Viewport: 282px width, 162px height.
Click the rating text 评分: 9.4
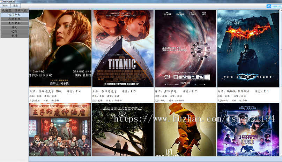point(74,91)
